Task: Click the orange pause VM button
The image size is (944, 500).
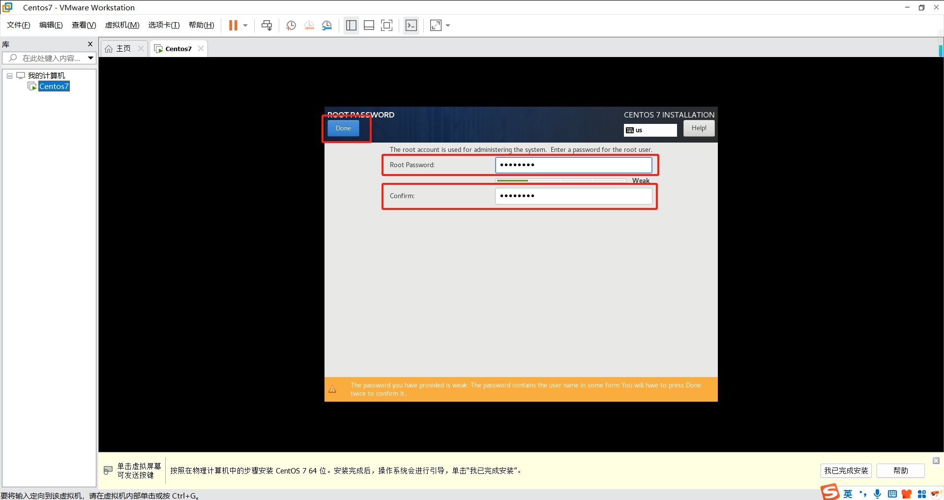Action: 233,26
